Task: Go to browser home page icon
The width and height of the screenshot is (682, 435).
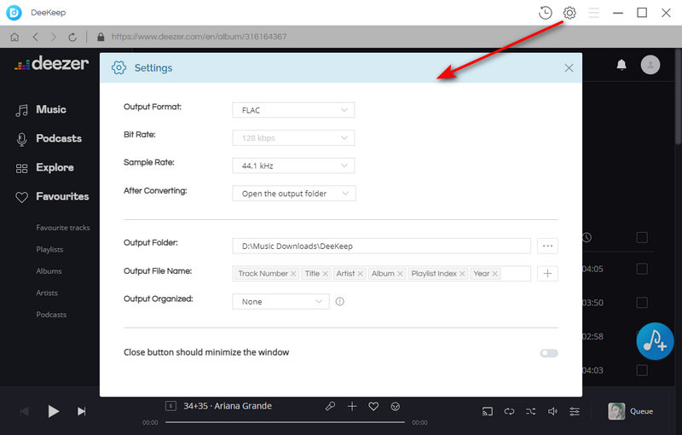Action: (x=14, y=37)
